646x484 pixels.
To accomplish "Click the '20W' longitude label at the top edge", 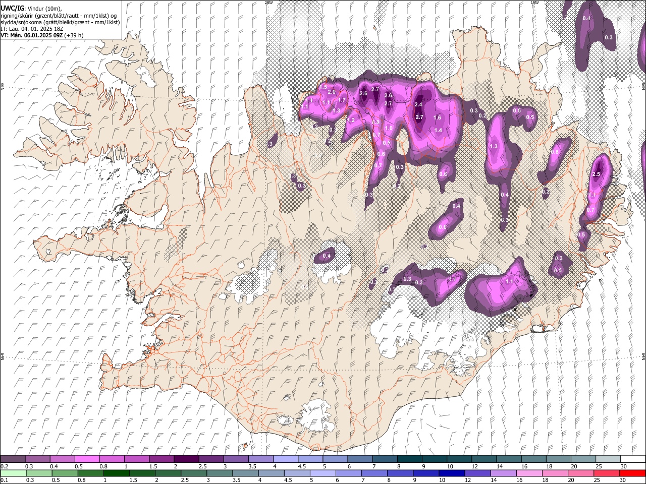I will (268, 3).
